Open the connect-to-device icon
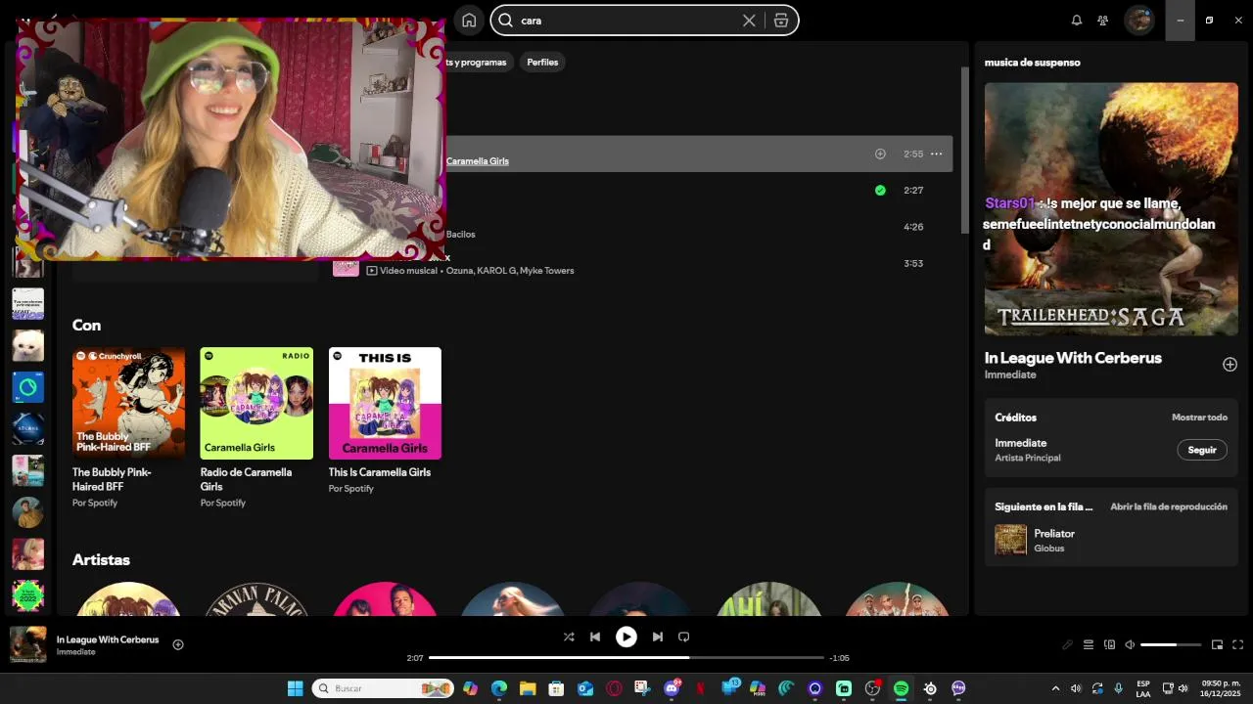The height and width of the screenshot is (704, 1253). [1109, 644]
